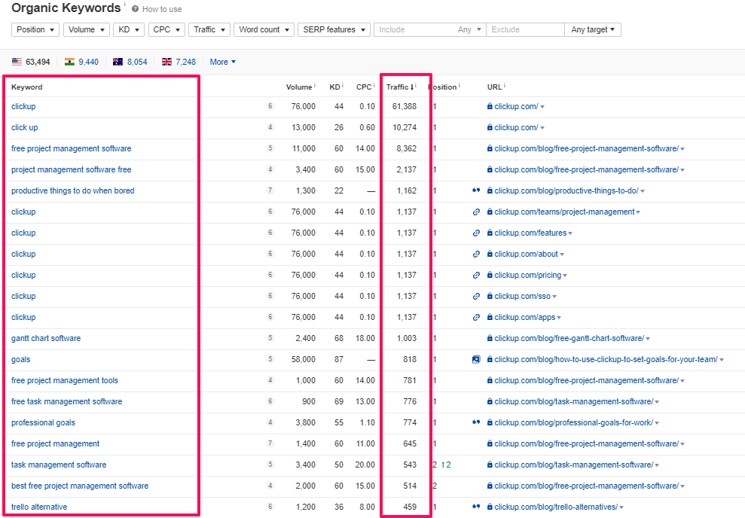Screen dimensions: 745x518
Task: Open the clickup.com/blog/trello-alternatives/ URL link
Action: (x=556, y=507)
